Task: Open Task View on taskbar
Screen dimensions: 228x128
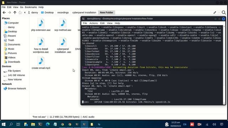Action: (18, 124)
